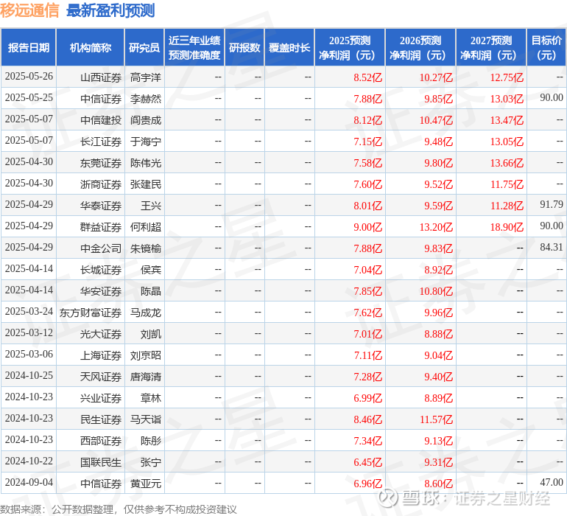567x516 pixels.
Task: Select the 机构简称 column header
Action: tap(91, 47)
